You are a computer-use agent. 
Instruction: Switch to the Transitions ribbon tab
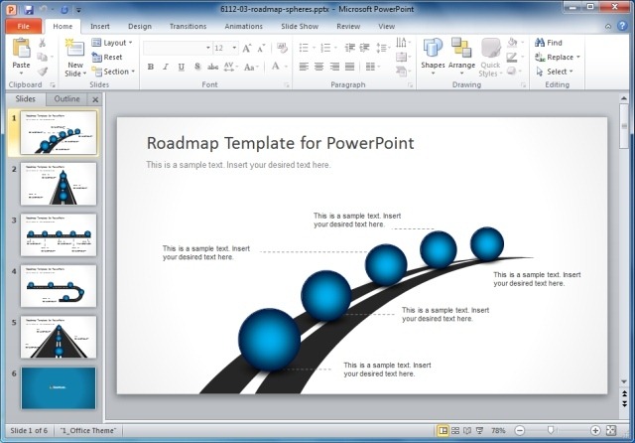(x=188, y=27)
